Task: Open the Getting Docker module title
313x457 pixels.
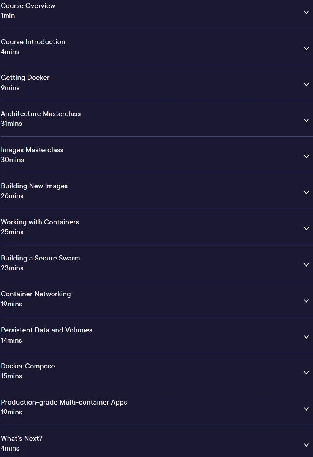Action: coord(25,78)
